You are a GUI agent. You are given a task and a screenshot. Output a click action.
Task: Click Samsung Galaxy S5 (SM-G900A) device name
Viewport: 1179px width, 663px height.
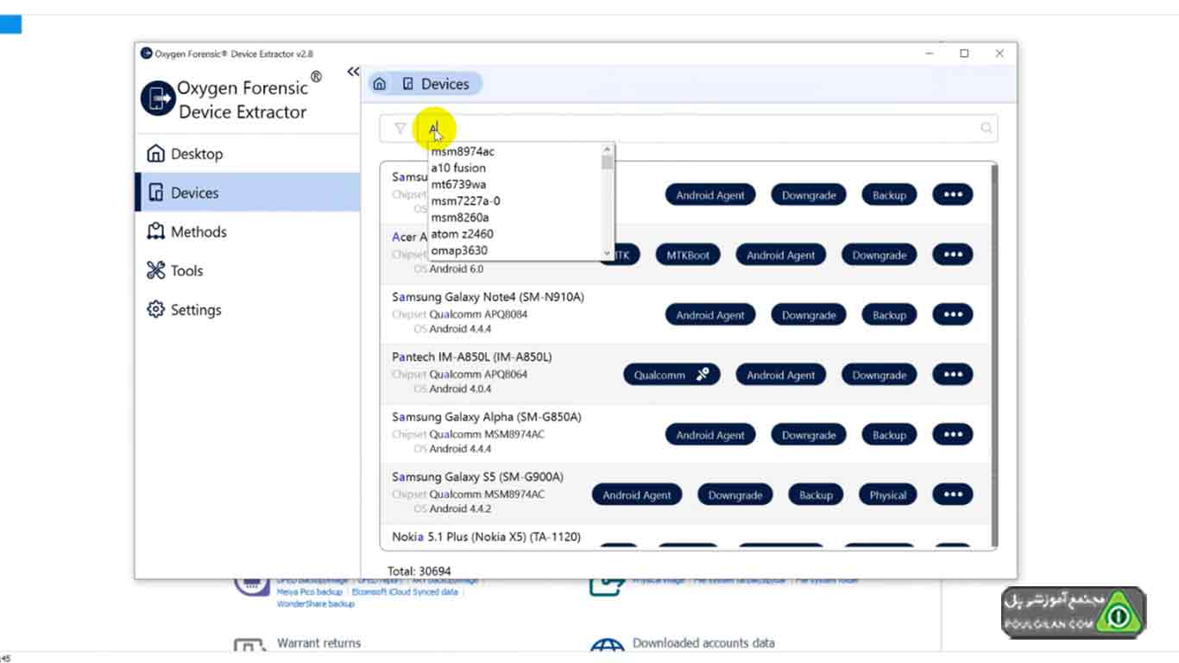(477, 477)
